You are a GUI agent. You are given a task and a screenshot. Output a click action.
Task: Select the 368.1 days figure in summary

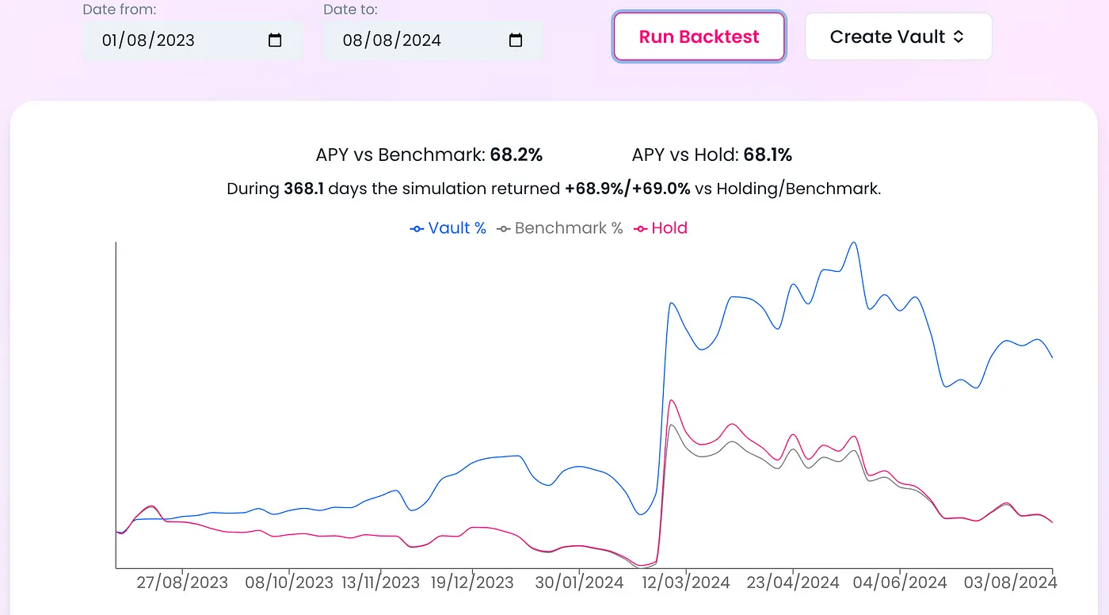click(x=303, y=189)
